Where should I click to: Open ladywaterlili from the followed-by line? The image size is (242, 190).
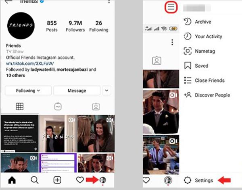[x=43, y=70]
